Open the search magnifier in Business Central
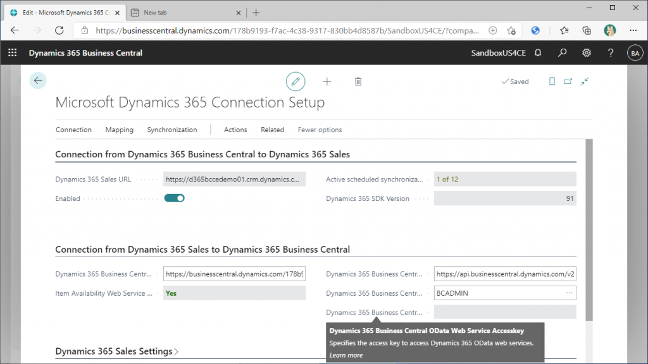 coord(562,53)
